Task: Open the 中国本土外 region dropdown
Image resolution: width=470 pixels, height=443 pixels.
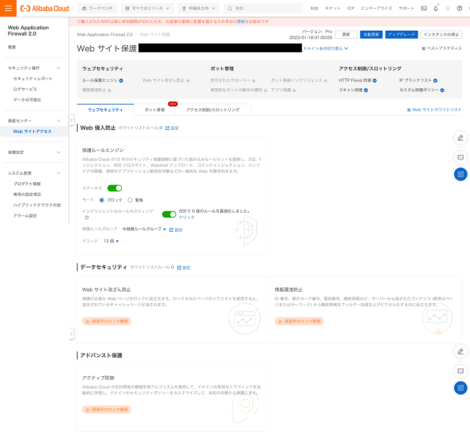Action: coord(198,9)
